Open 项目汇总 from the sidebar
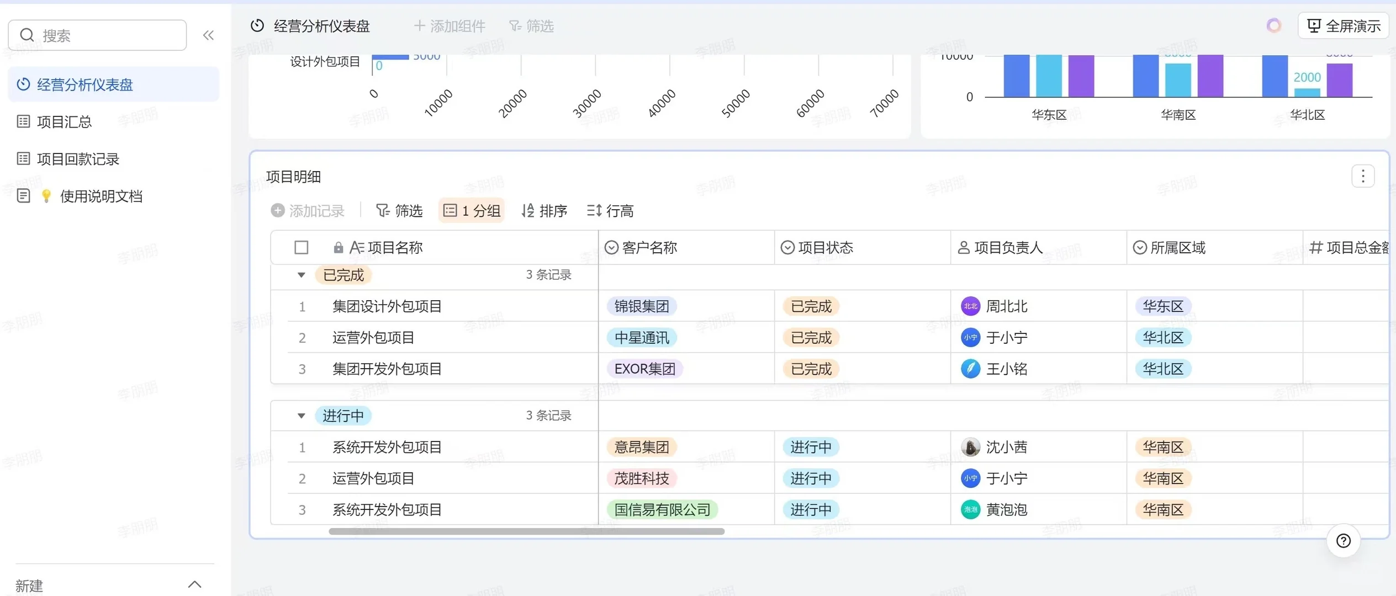This screenshot has height=596, width=1396. [64, 121]
